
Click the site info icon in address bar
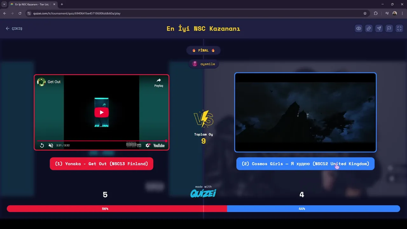[29, 13]
